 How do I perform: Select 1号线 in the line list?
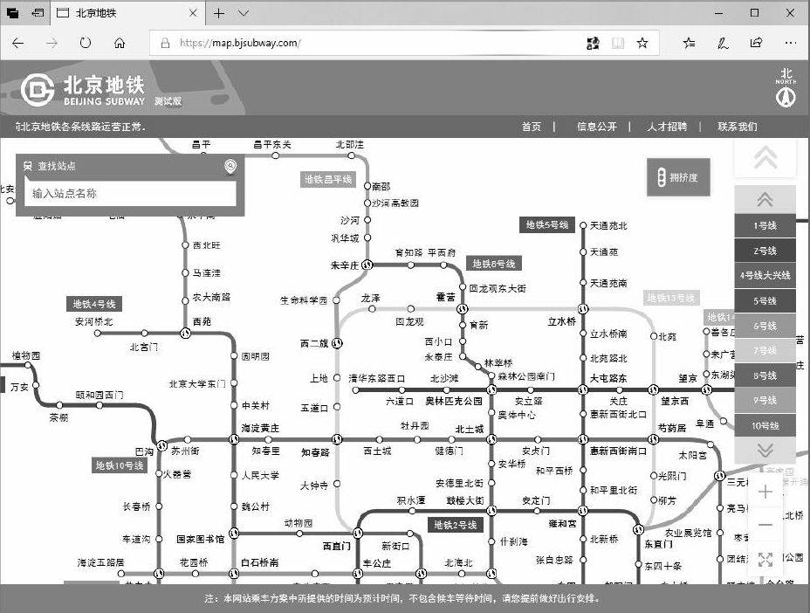[x=765, y=225]
